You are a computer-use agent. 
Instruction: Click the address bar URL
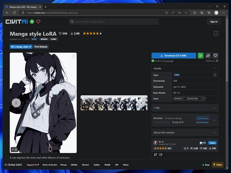coord(52,13)
